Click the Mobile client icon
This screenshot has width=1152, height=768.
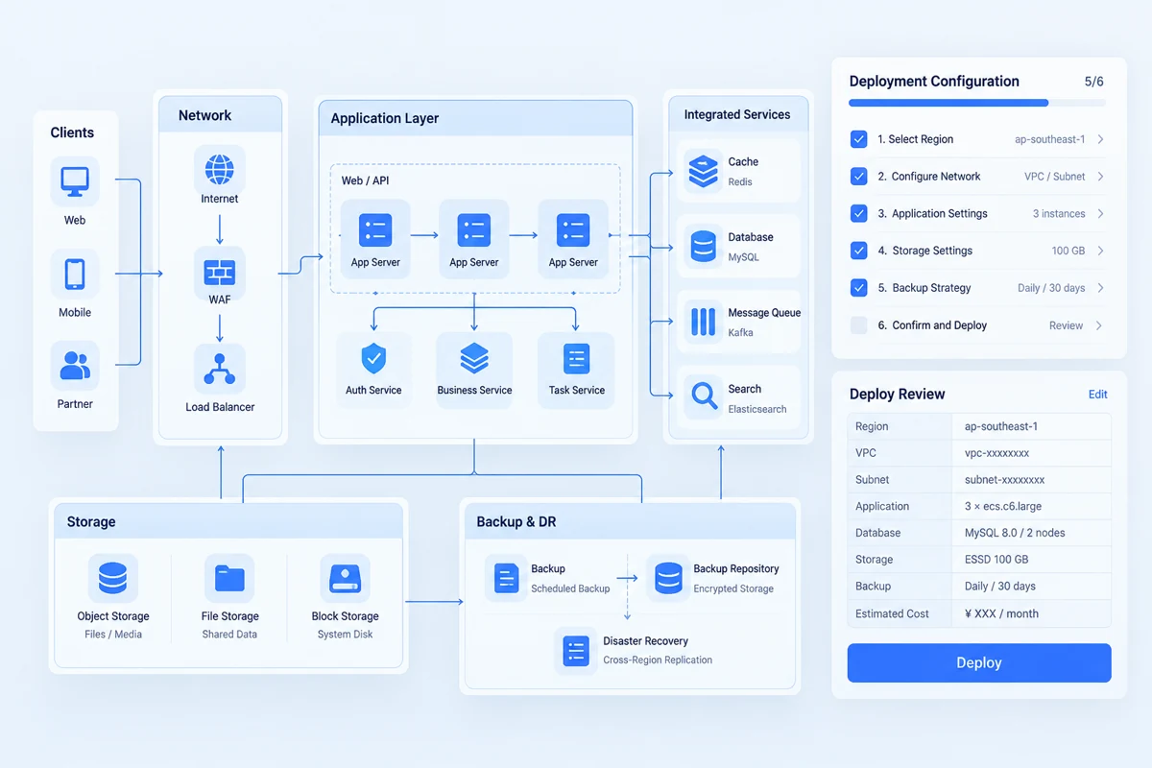click(x=75, y=274)
